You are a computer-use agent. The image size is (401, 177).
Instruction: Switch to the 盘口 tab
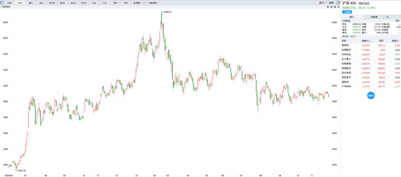pos(352,17)
